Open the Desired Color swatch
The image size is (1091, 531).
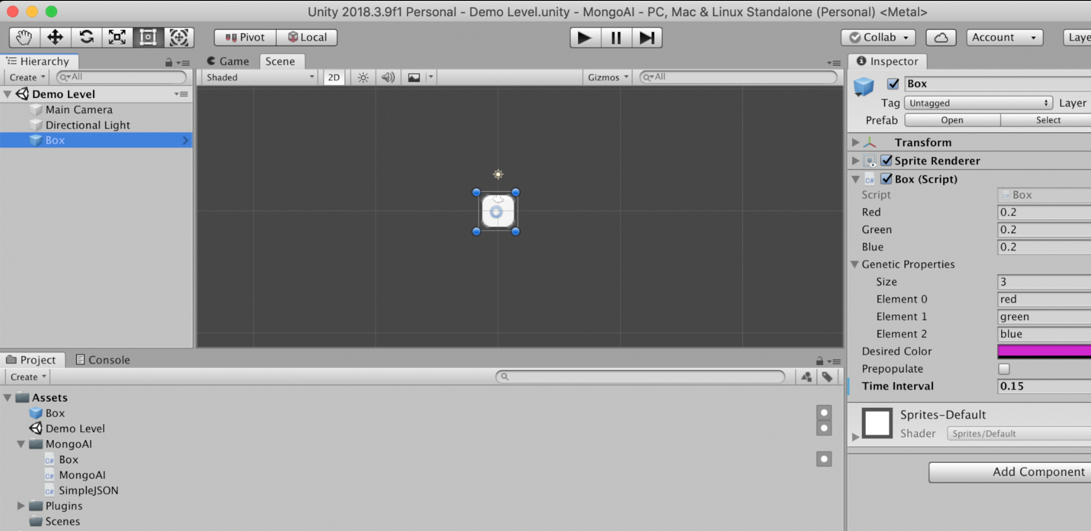tap(1043, 351)
